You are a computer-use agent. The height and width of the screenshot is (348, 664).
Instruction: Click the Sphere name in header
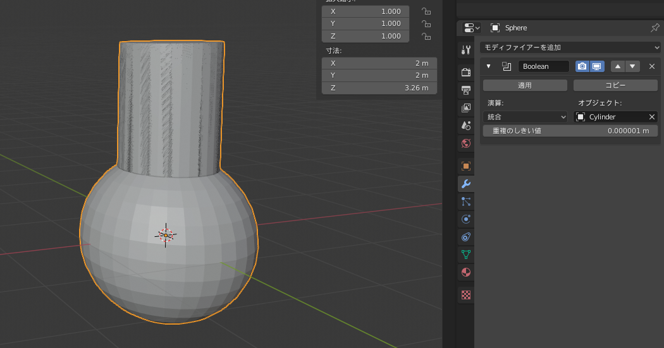tap(516, 28)
